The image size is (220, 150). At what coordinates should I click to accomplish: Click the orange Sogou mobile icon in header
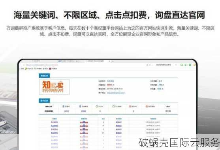[147, 107]
